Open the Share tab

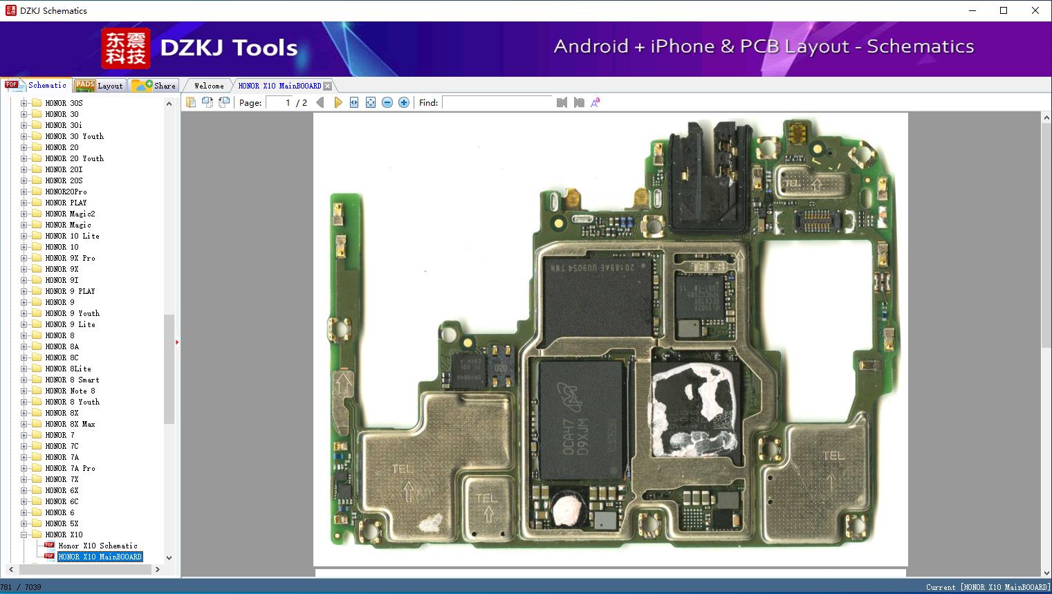tap(154, 85)
